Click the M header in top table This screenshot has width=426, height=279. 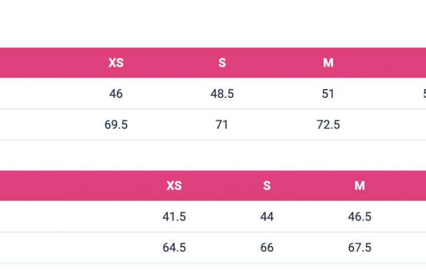(x=328, y=63)
